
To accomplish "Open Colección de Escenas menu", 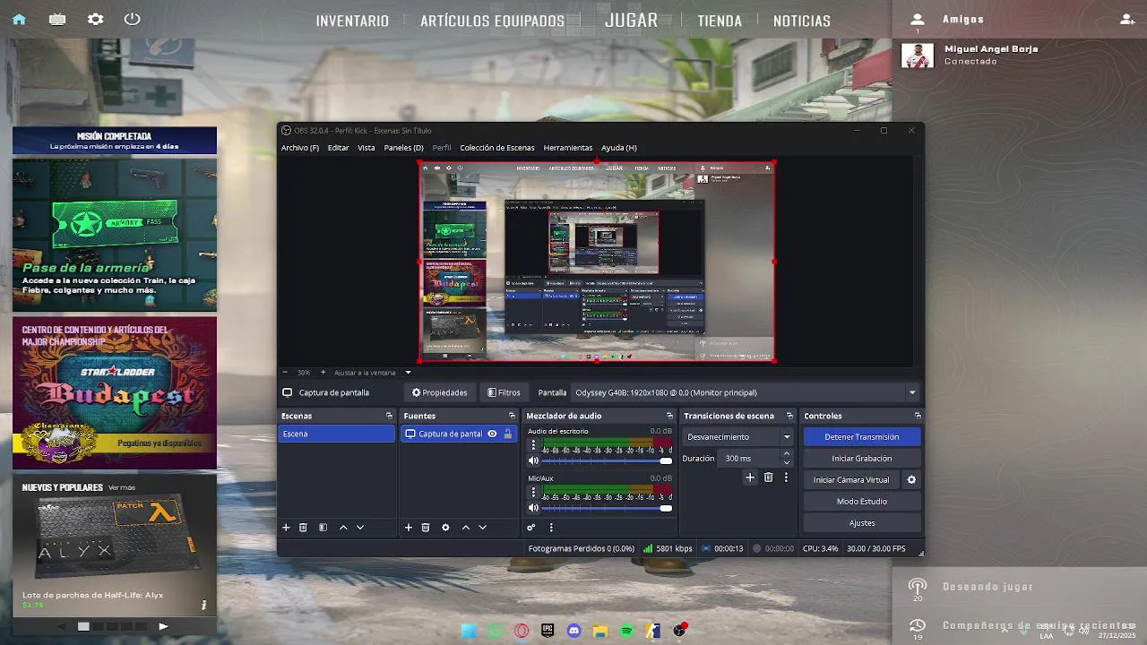I will 497,148.
